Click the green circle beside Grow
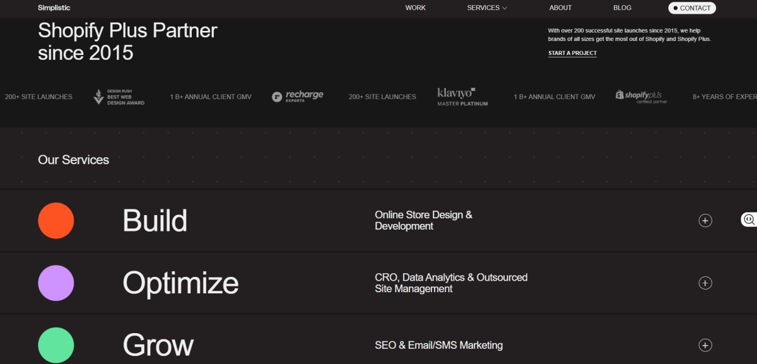757x364 pixels. coord(56,345)
